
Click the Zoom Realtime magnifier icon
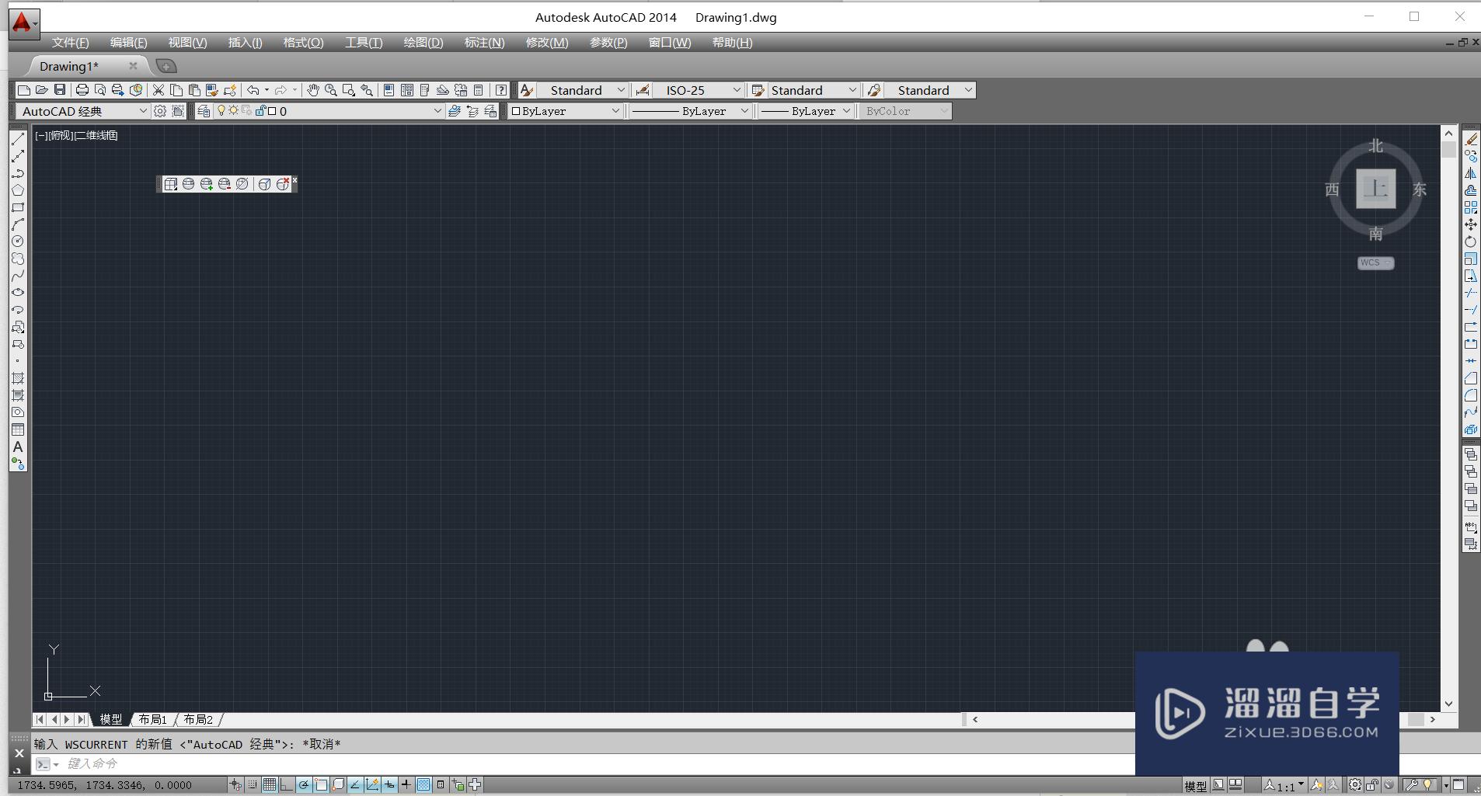[x=330, y=90]
